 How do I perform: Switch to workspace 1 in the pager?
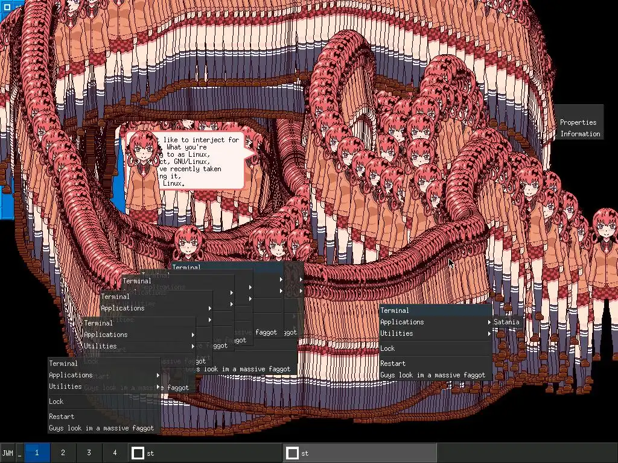pyautogui.click(x=37, y=453)
